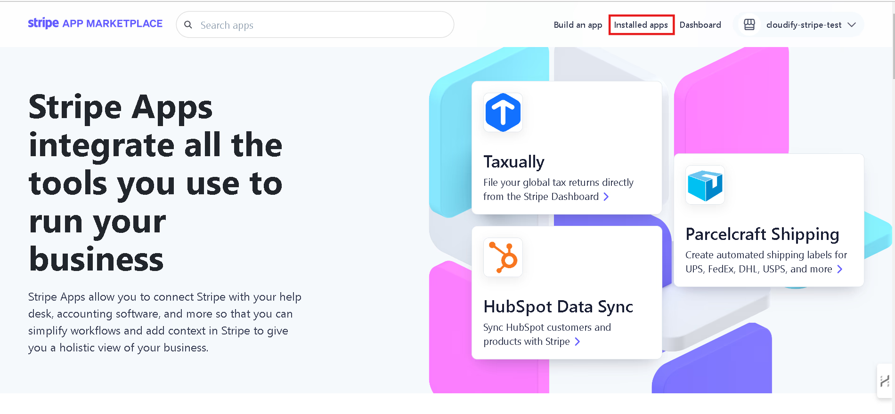Click the Stripe App Marketplace logo
The image size is (895, 414).
click(95, 24)
